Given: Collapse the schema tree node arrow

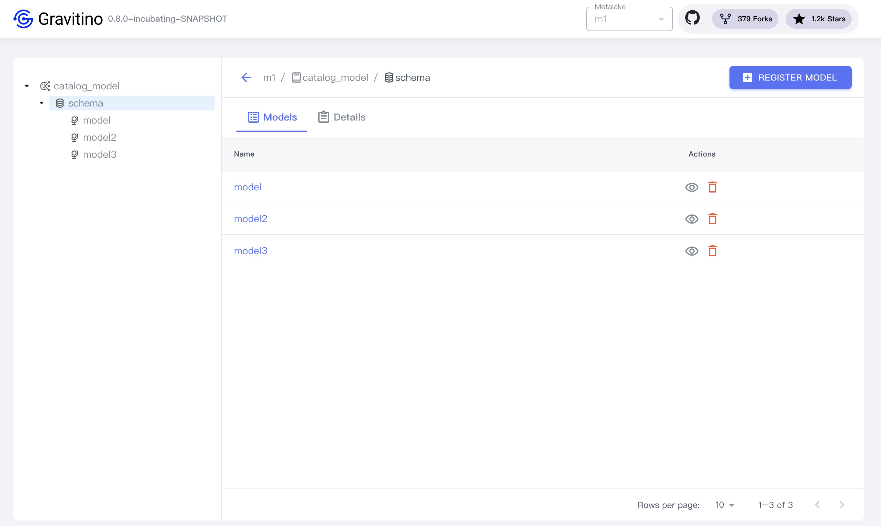Looking at the screenshot, I should point(42,103).
